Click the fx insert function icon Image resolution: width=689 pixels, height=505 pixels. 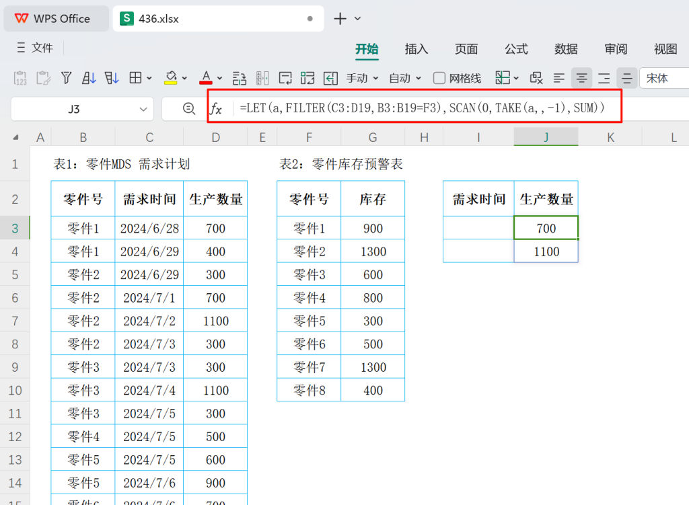click(216, 108)
